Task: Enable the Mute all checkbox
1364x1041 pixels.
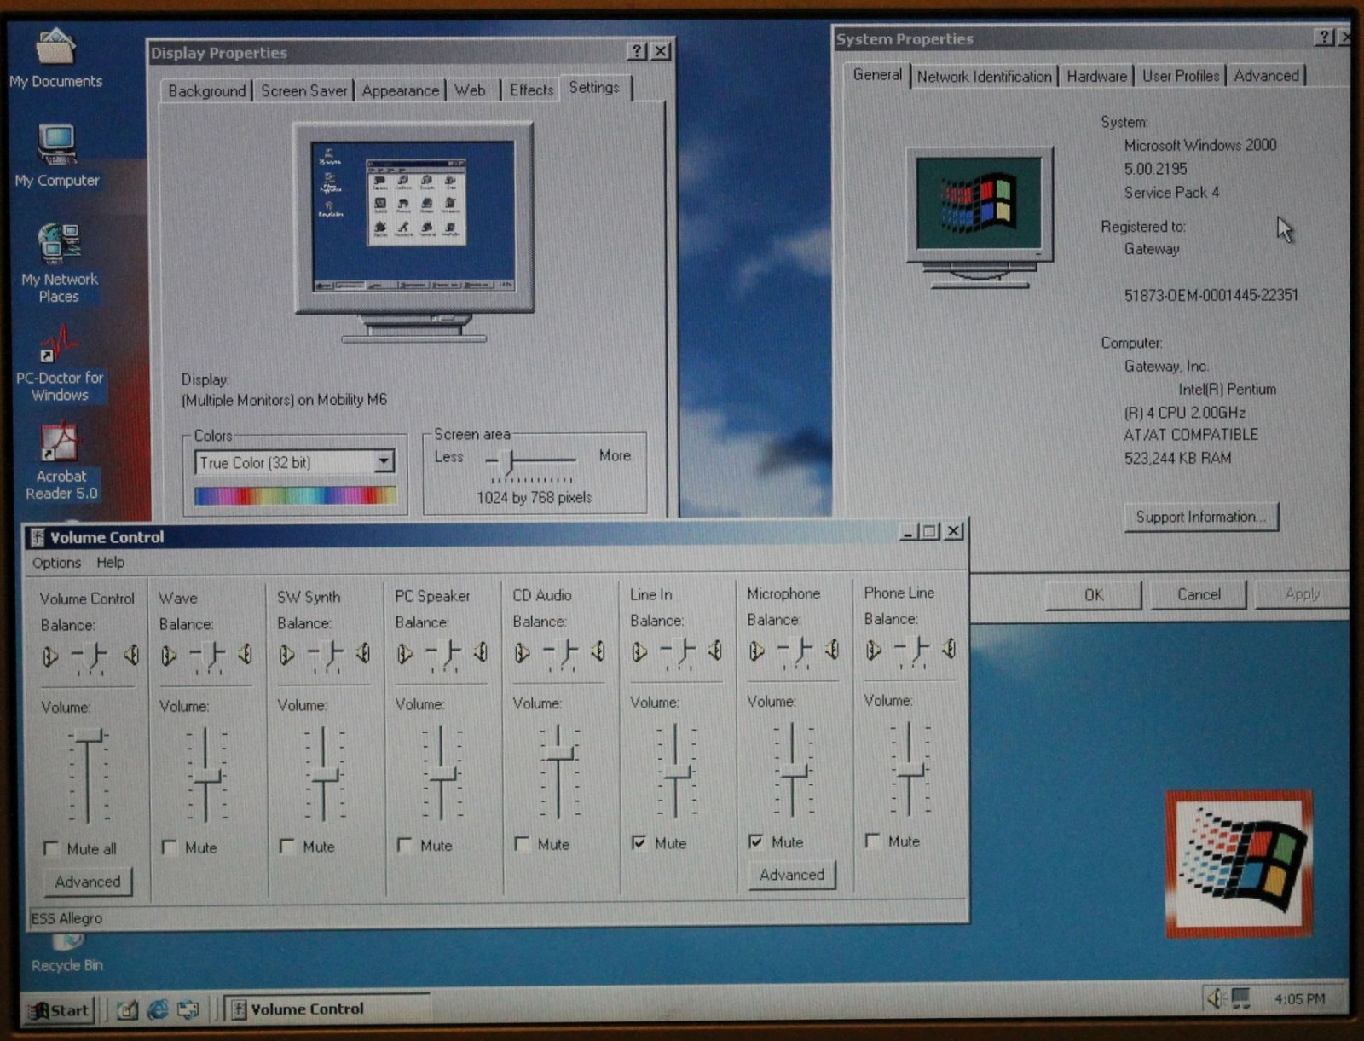Action: [x=52, y=848]
